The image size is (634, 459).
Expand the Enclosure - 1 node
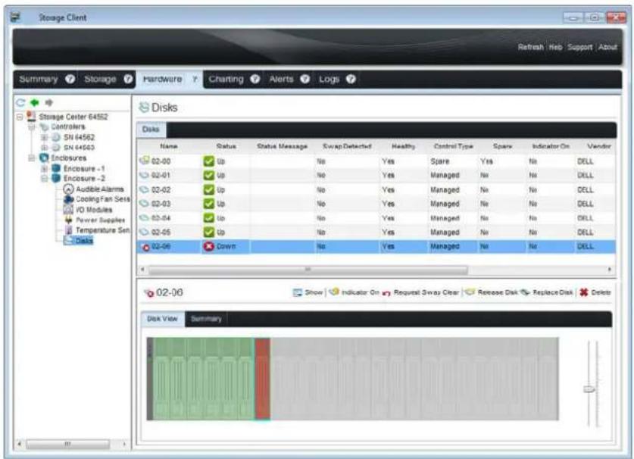tap(45, 168)
